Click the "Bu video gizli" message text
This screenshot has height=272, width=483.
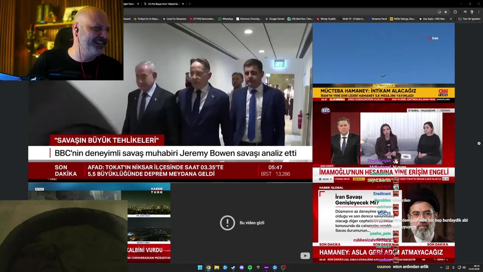pos(252,223)
